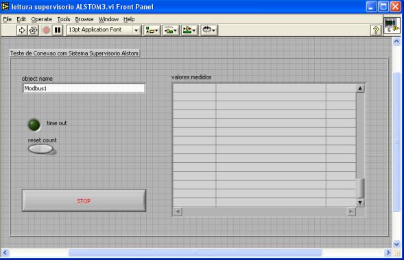
Task: Open the Reorder tool
Action: 209,30
